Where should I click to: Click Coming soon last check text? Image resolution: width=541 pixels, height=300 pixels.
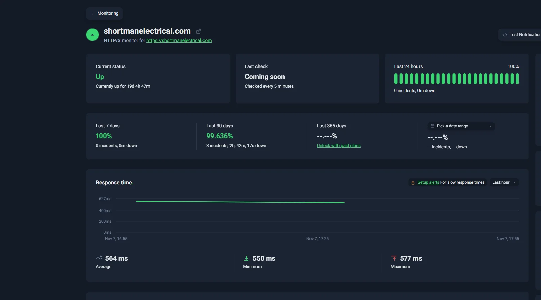click(265, 77)
